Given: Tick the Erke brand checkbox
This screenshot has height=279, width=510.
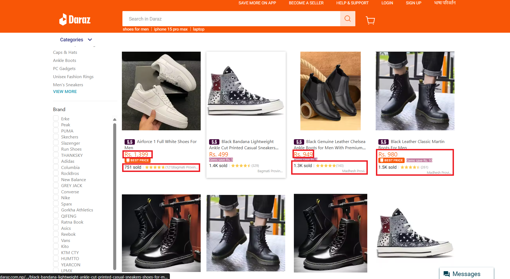Looking at the screenshot, I should (56, 118).
